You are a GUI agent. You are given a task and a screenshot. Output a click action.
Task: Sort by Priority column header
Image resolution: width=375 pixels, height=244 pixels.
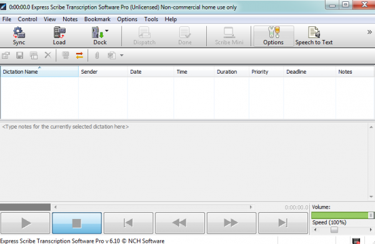(x=266, y=72)
